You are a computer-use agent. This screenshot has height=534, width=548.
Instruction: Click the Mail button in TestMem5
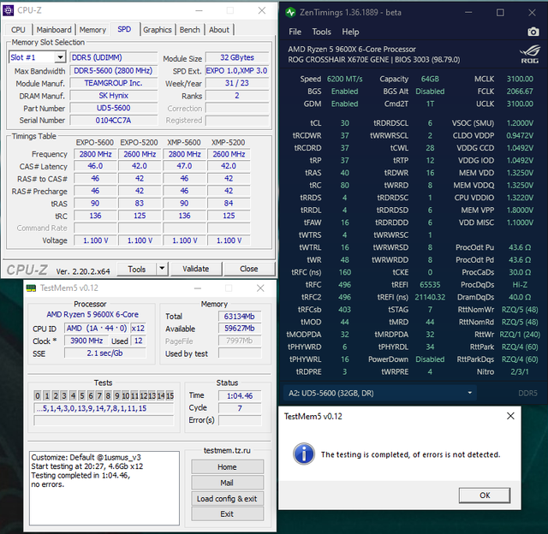tap(227, 483)
